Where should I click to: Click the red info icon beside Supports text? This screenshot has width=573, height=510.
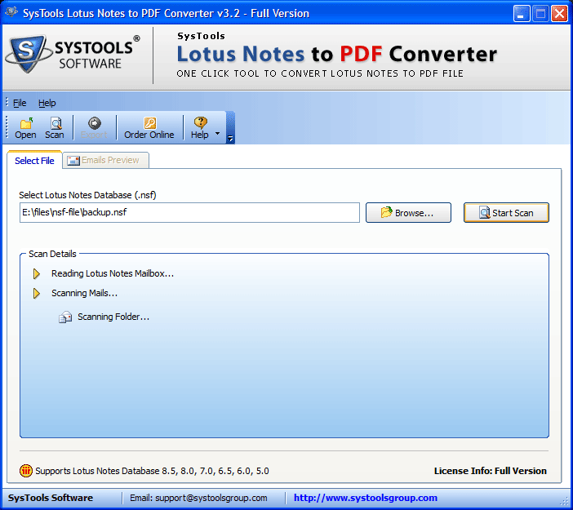26,471
